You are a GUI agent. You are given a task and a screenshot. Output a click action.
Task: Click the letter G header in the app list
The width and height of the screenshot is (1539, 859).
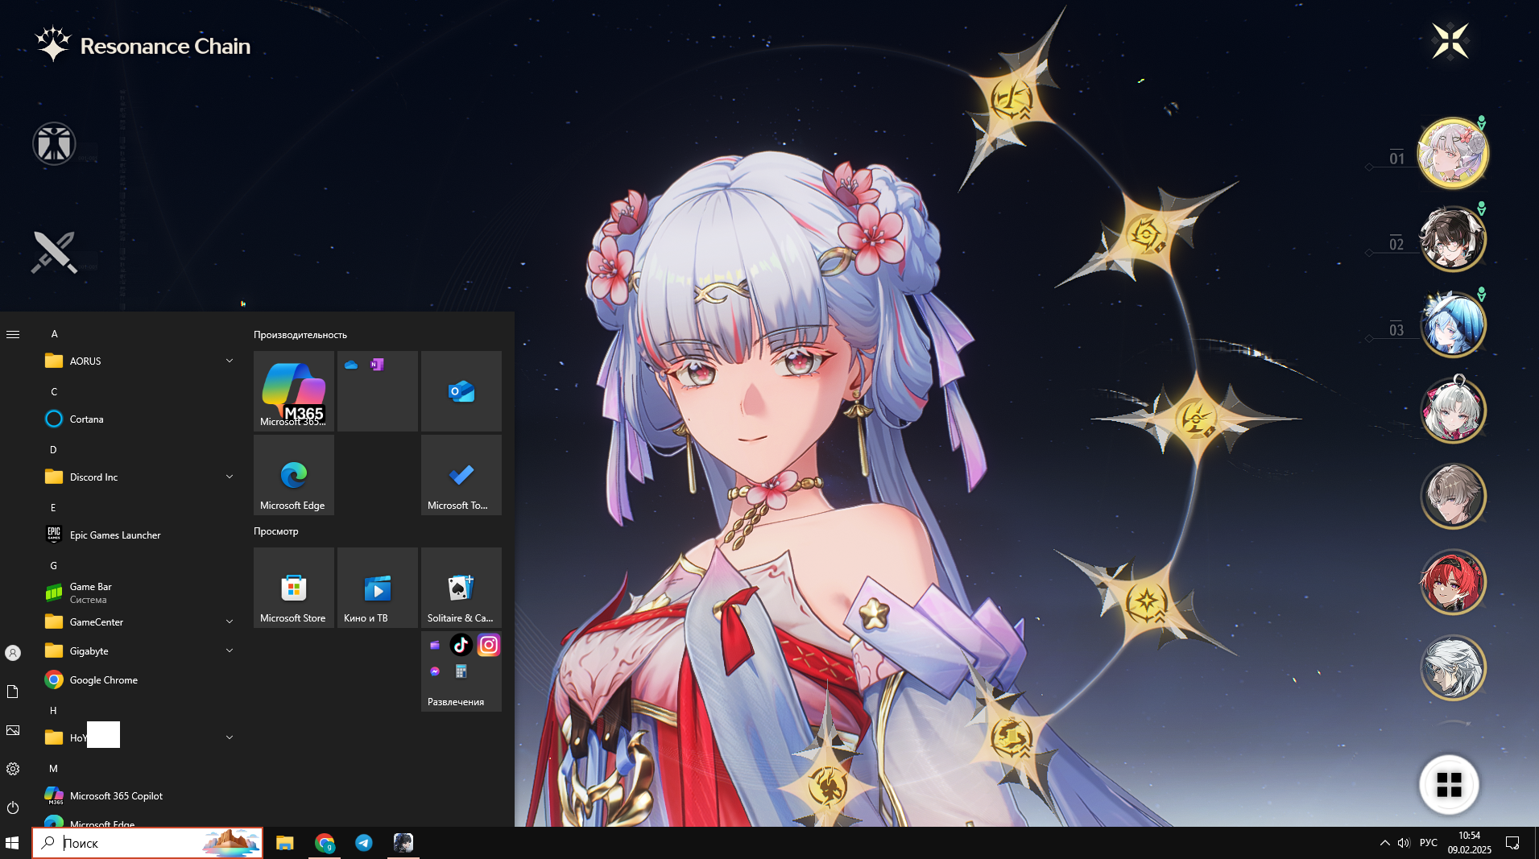[54, 566]
